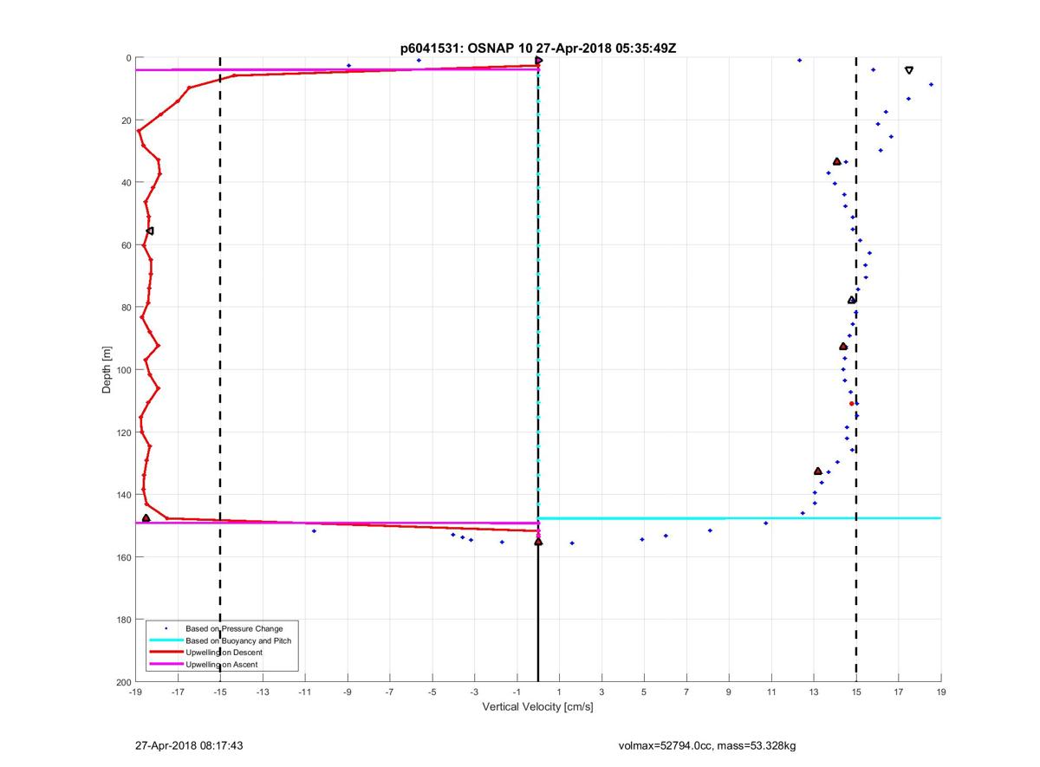Click the y-axis tick label '100'
The width and height of the screenshot is (1040, 767).
coord(123,370)
